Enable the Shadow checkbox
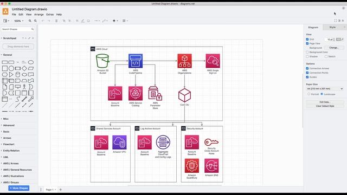 pyautogui.click(x=307, y=56)
